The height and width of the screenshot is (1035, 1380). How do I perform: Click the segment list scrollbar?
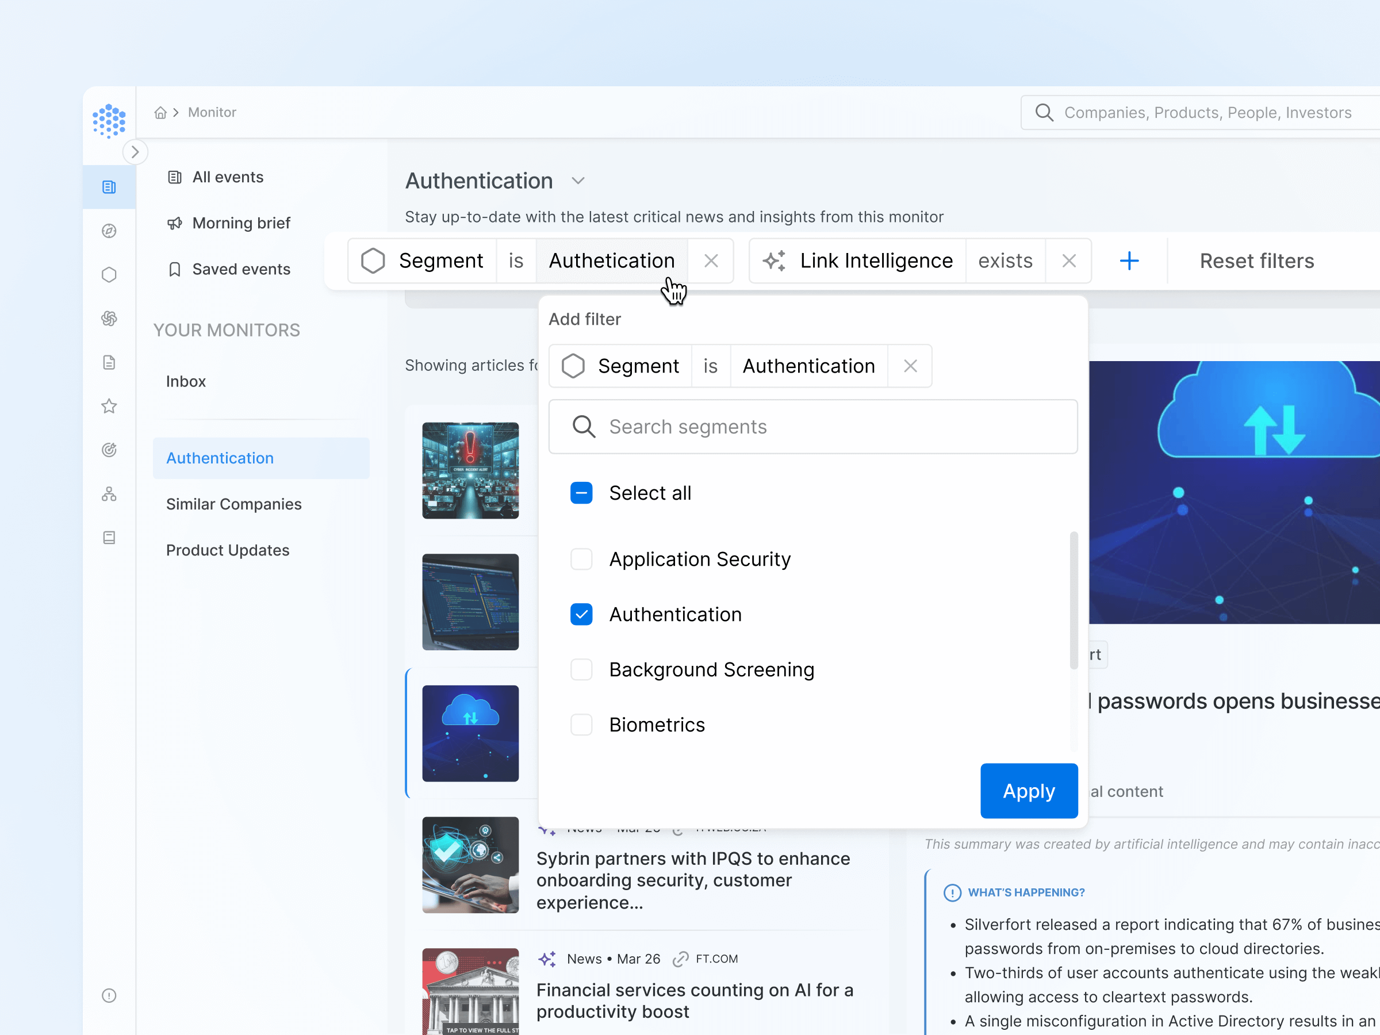click(1074, 600)
